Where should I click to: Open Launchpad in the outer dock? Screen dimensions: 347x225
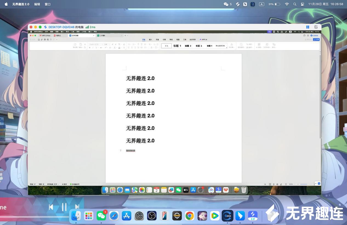click(89, 216)
